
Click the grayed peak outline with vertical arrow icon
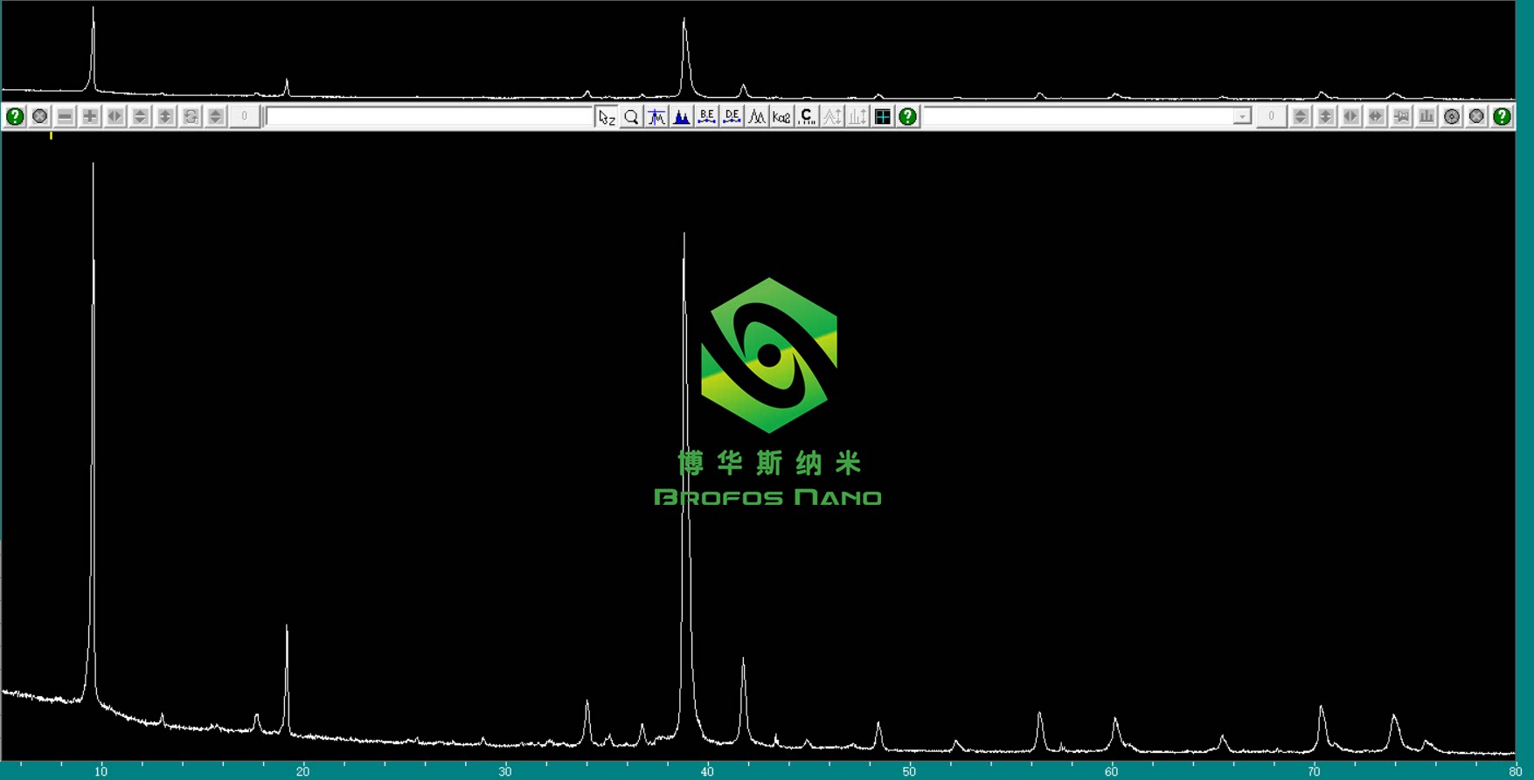pyautogui.click(x=833, y=116)
